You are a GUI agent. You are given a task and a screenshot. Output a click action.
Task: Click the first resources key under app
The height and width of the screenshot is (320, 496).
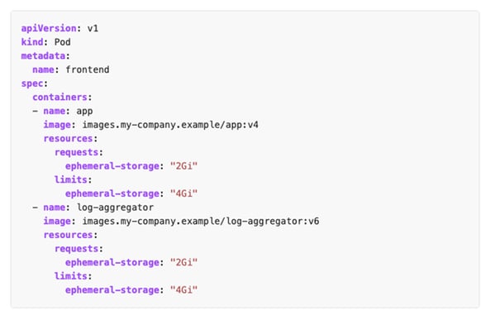[68, 139]
